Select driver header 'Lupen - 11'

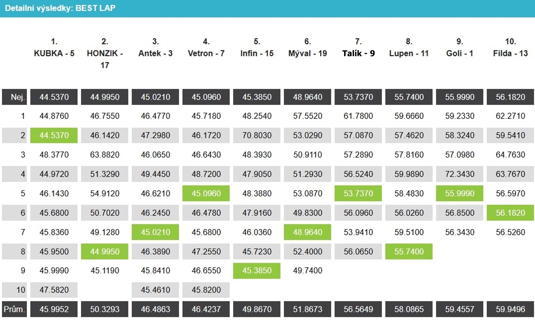(x=409, y=53)
